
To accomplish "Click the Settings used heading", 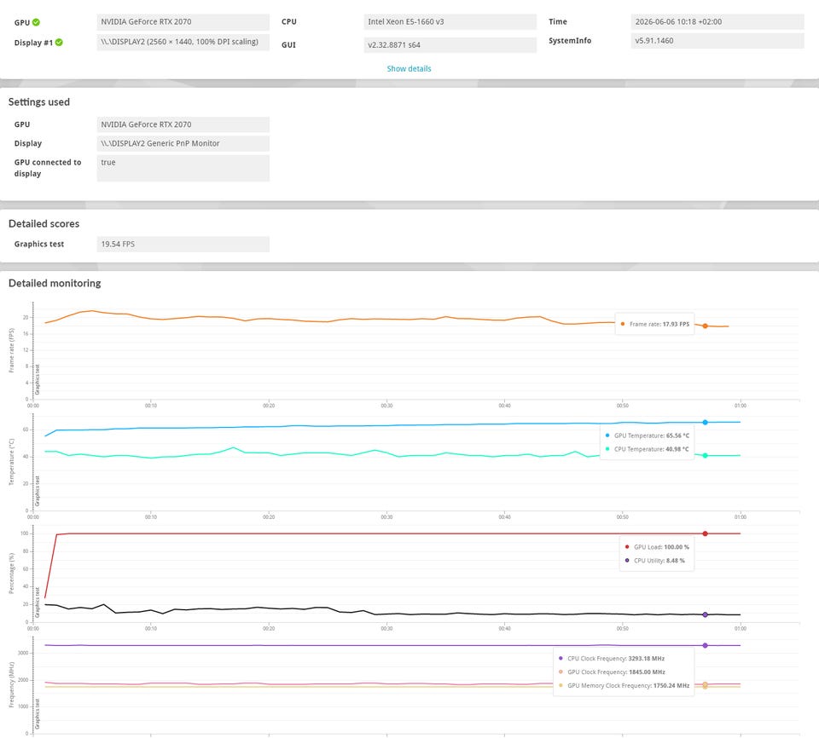I will 39,101.
